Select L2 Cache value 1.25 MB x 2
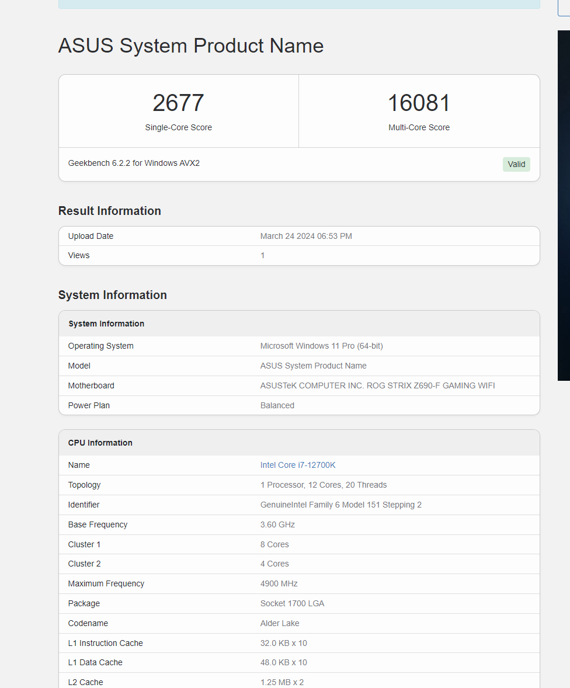Screen dimensions: 570x688 281,682
